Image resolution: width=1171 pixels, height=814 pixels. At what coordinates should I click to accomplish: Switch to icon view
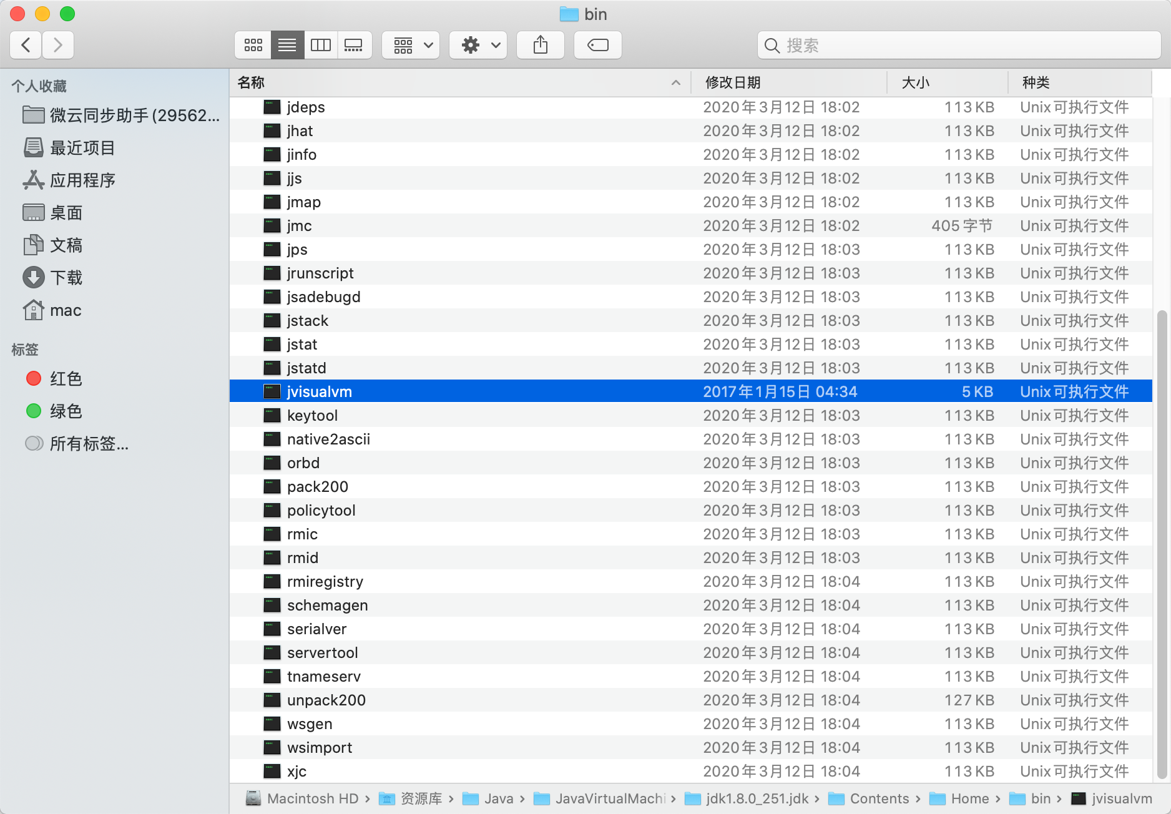253,45
